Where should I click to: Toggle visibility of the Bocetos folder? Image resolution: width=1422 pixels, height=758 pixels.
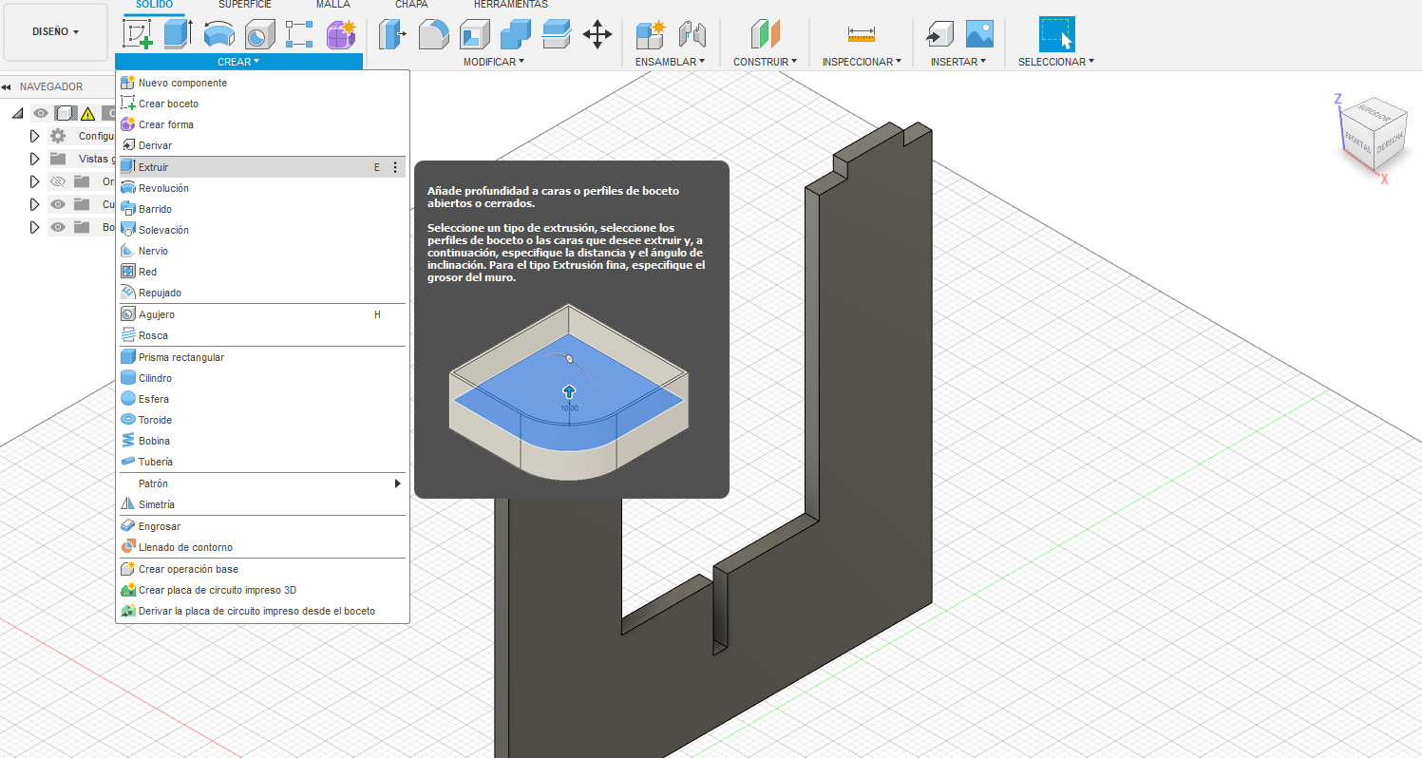click(x=57, y=227)
